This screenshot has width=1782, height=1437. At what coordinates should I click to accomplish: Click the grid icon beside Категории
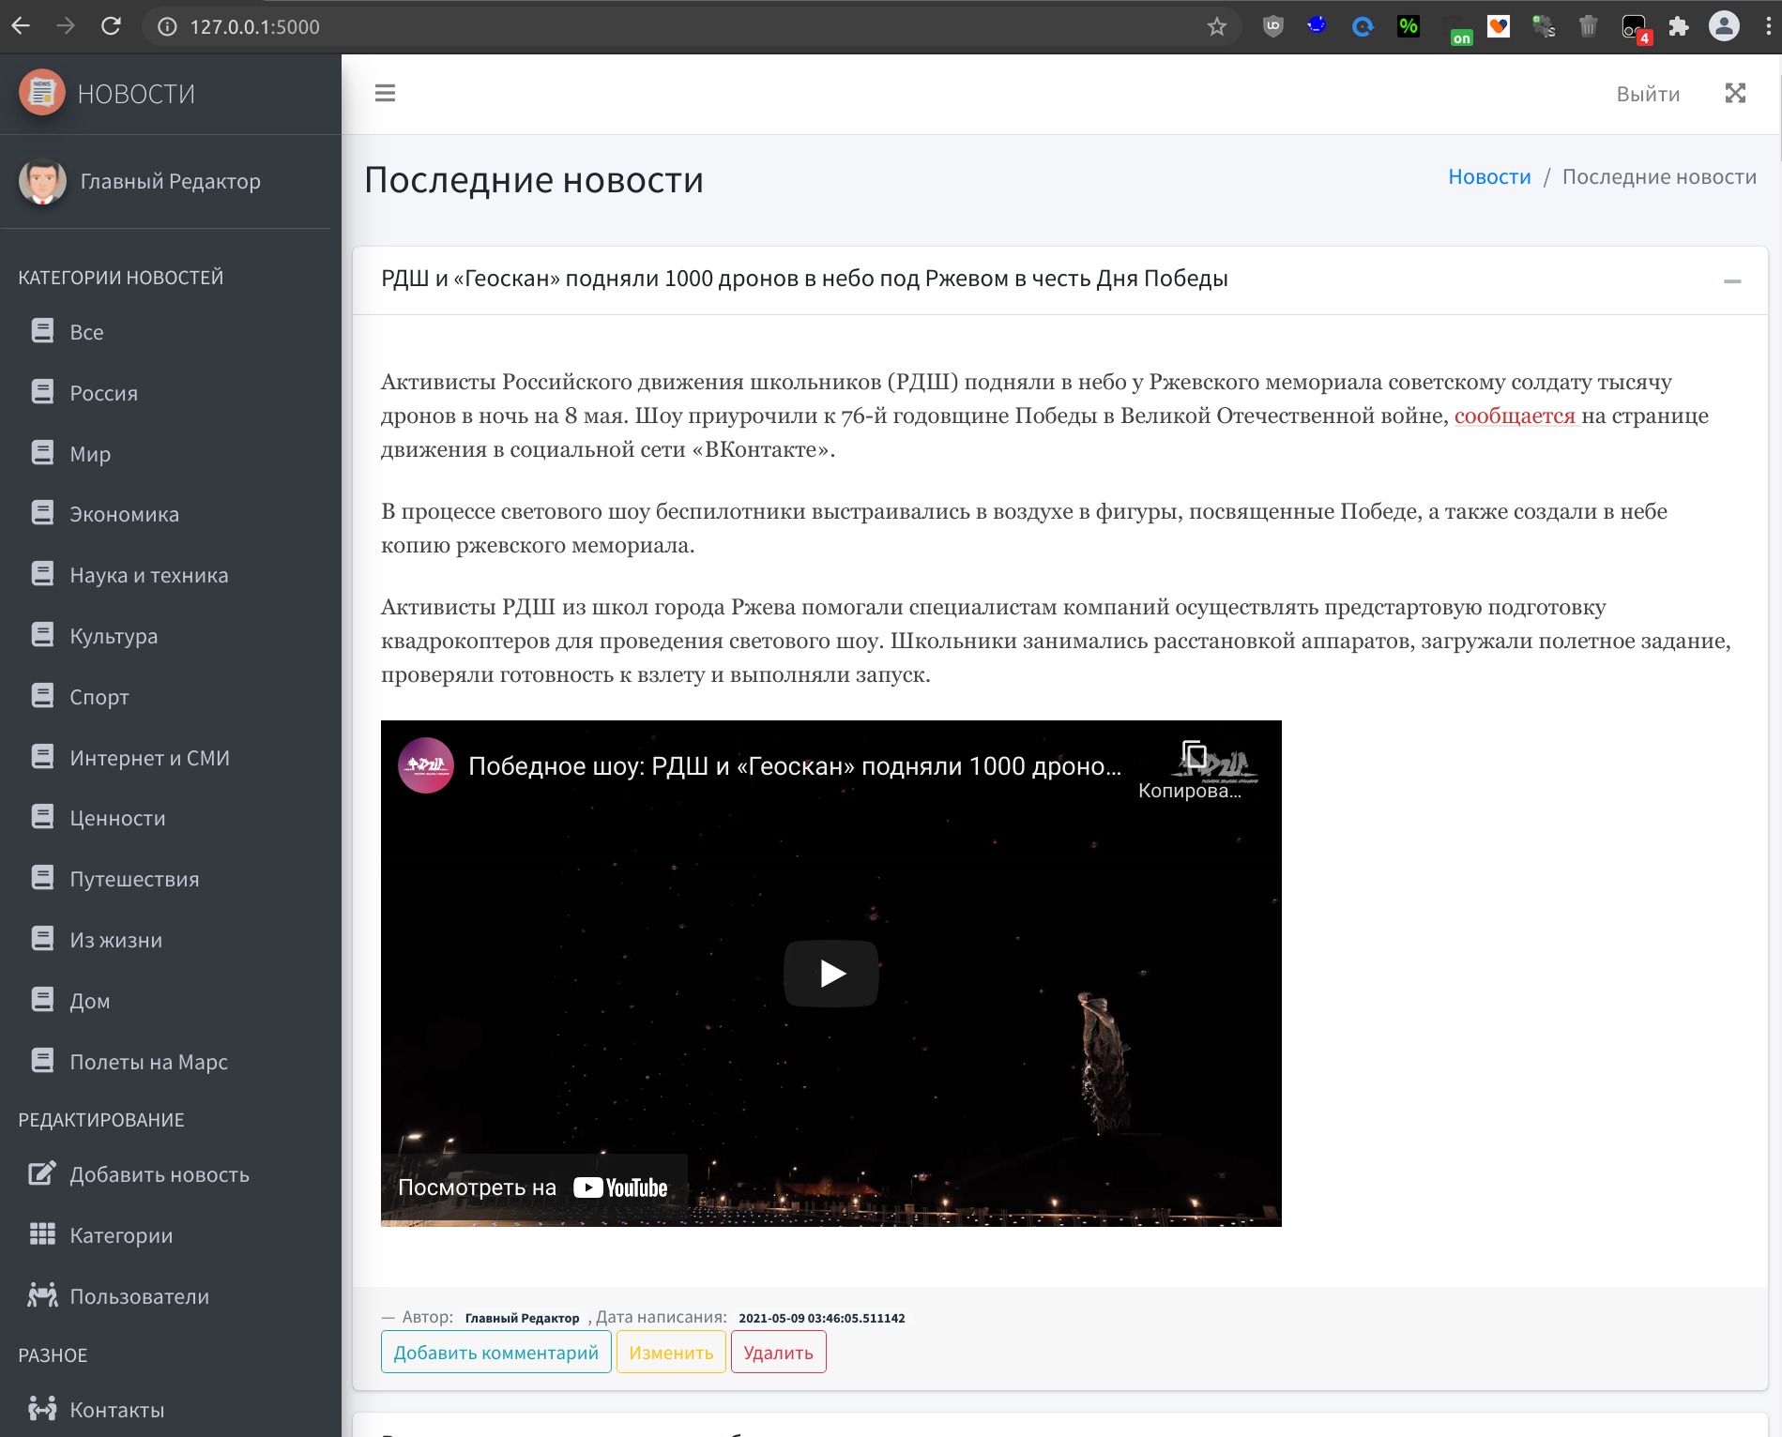pos(42,1234)
